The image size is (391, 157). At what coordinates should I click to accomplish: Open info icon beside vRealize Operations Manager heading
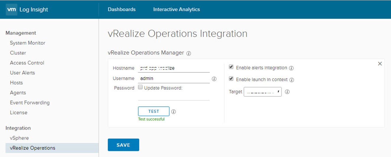tap(189, 53)
